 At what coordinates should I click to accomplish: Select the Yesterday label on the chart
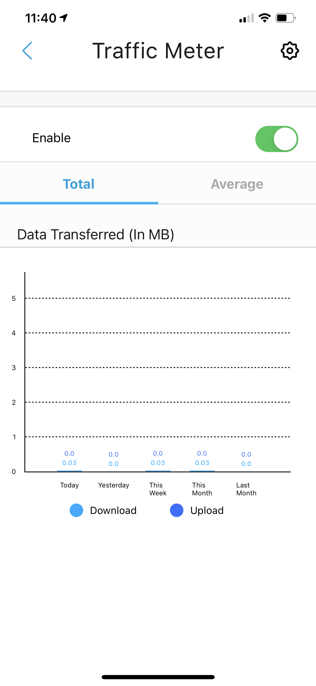pyautogui.click(x=113, y=485)
